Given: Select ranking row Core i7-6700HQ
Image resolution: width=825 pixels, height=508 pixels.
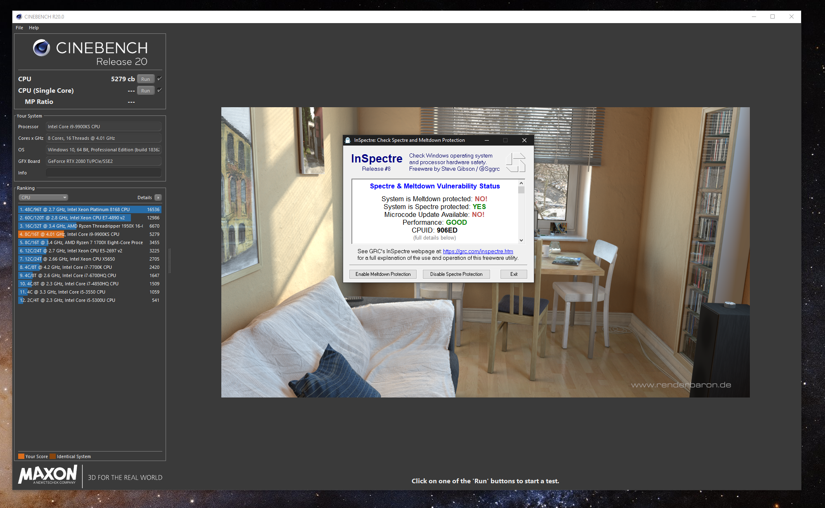Looking at the screenshot, I should pos(90,275).
